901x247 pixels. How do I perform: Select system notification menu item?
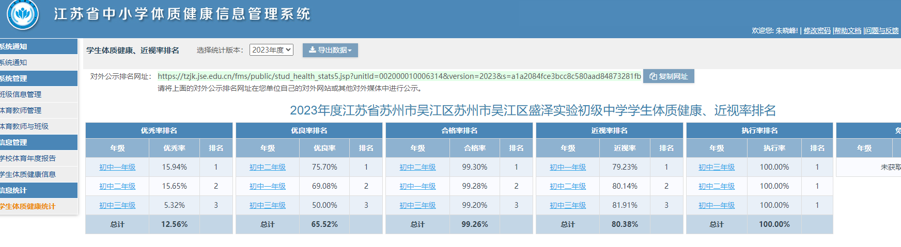point(14,62)
